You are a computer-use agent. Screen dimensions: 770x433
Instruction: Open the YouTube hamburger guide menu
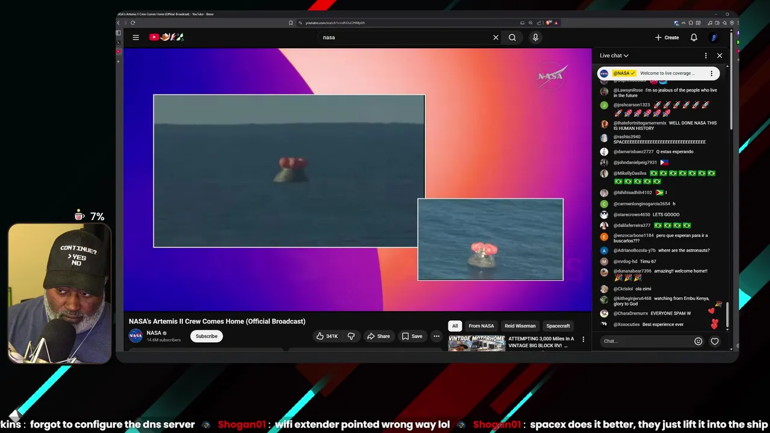tap(136, 37)
